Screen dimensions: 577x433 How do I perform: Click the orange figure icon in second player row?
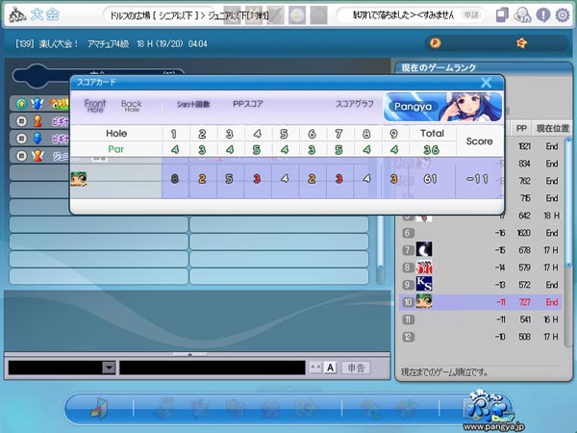(38, 121)
